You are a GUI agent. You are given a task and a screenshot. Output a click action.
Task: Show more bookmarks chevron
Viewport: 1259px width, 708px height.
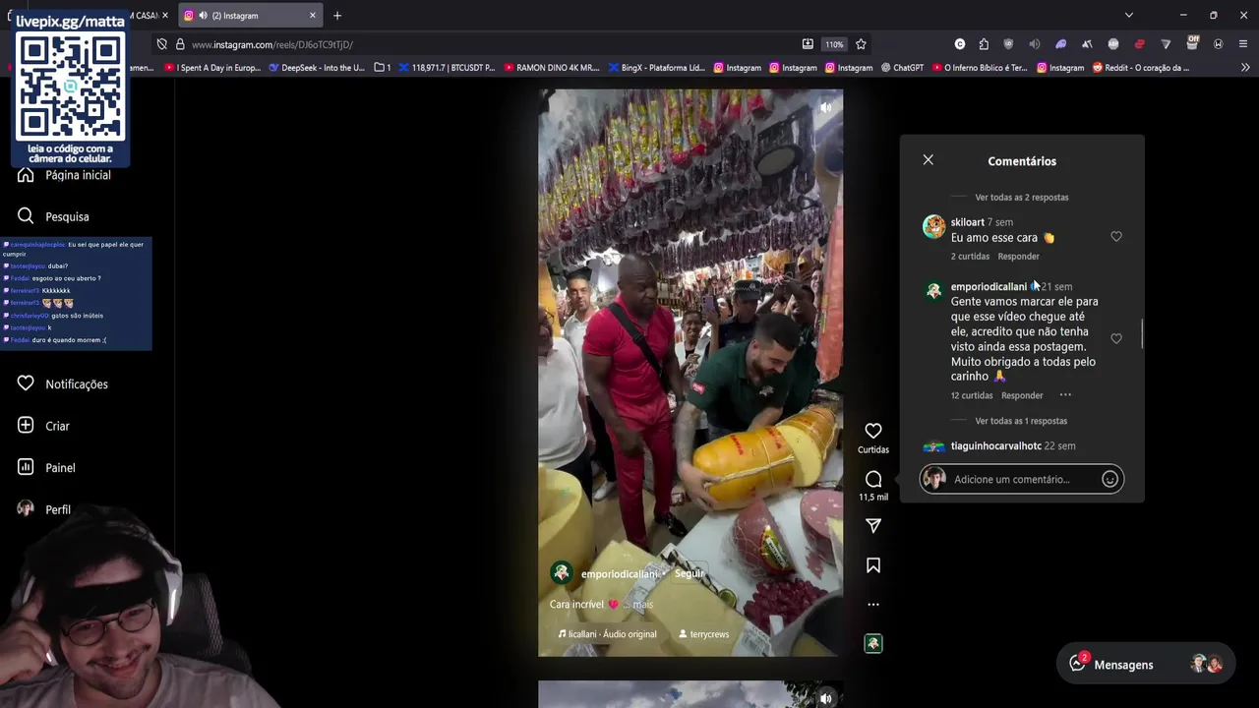pos(1244,68)
